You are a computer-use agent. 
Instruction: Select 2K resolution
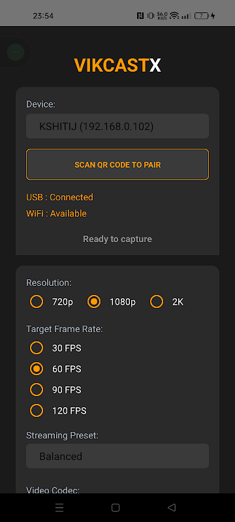[x=166, y=302]
